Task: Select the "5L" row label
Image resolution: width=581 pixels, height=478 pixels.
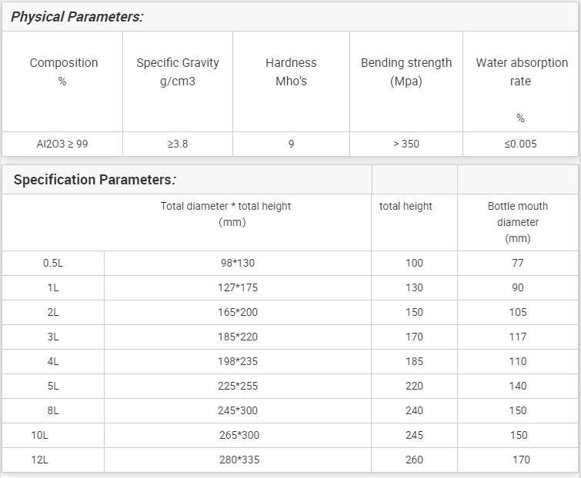Action: 53,386
